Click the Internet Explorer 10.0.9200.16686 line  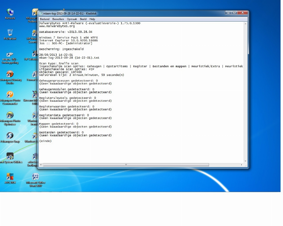coord(68,41)
